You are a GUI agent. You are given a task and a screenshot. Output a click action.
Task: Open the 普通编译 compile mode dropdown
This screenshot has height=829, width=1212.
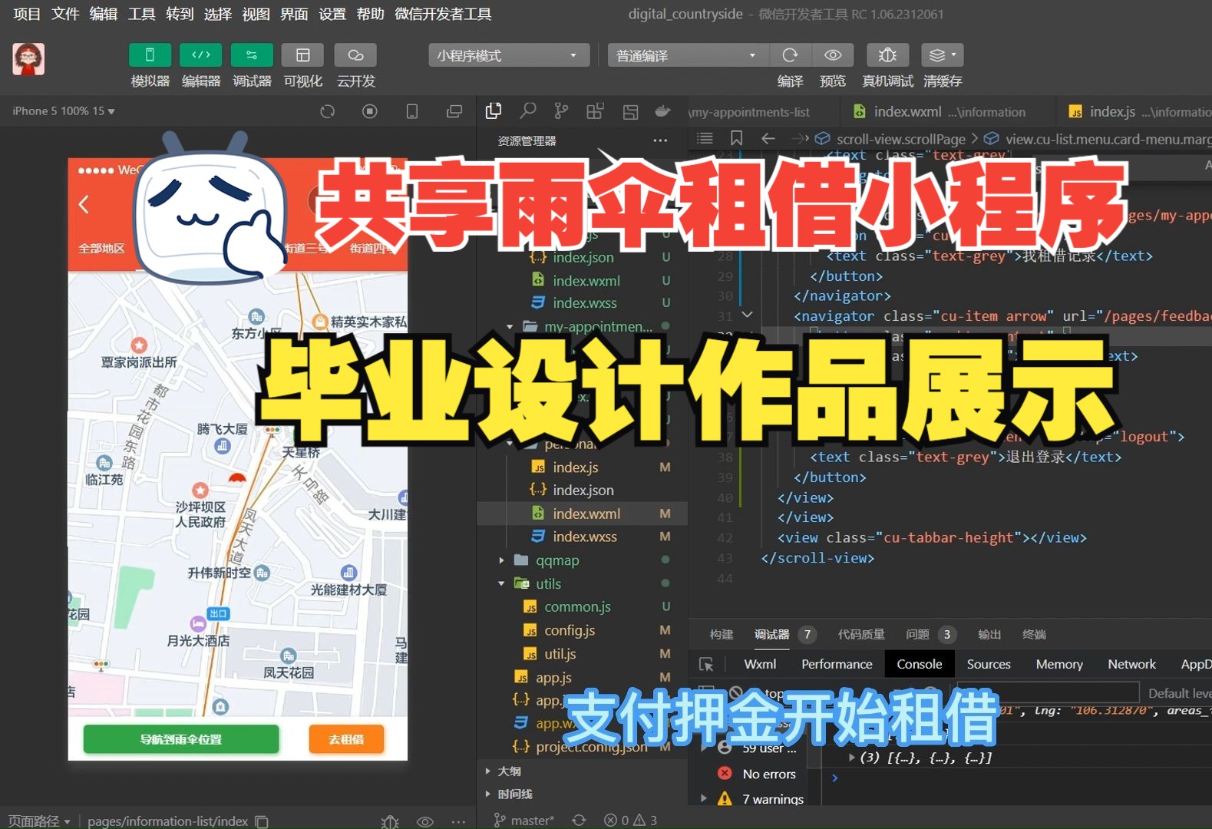point(688,55)
